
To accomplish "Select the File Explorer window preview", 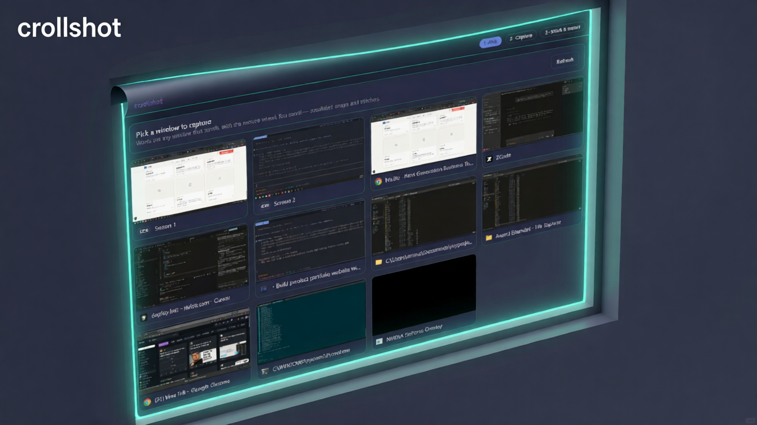I will pos(533,193).
